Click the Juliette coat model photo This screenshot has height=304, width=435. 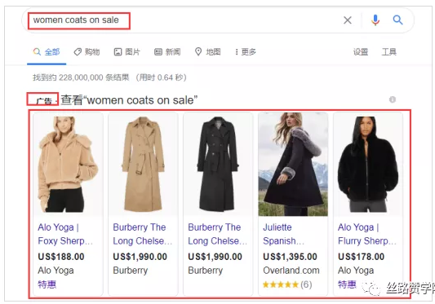coord(293,165)
